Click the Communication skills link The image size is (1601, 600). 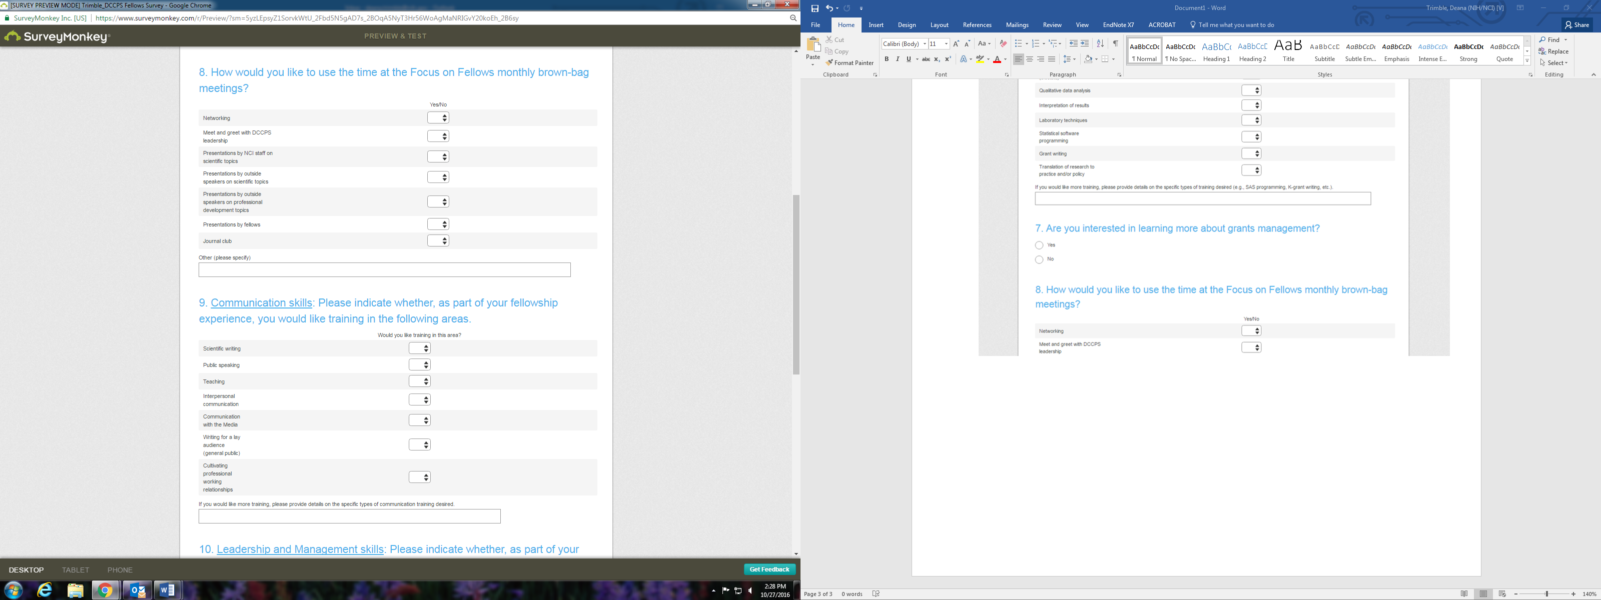coord(261,302)
